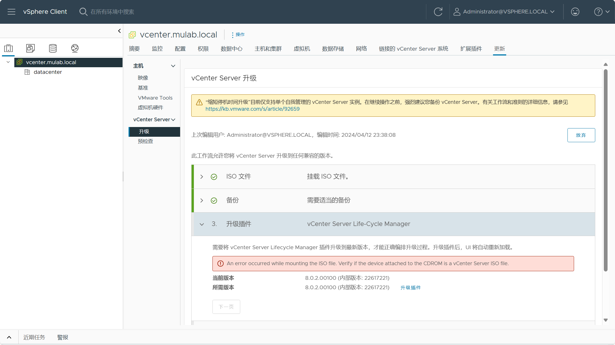The width and height of the screenshot is (615, 345).
Task: Select datacenter in the inventory tree
Action: point(48,72)
